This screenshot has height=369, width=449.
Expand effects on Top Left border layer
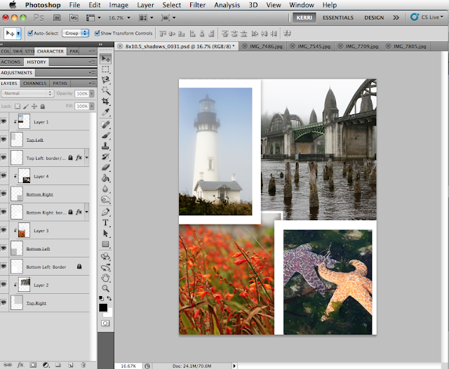click(x=86, y=159)
